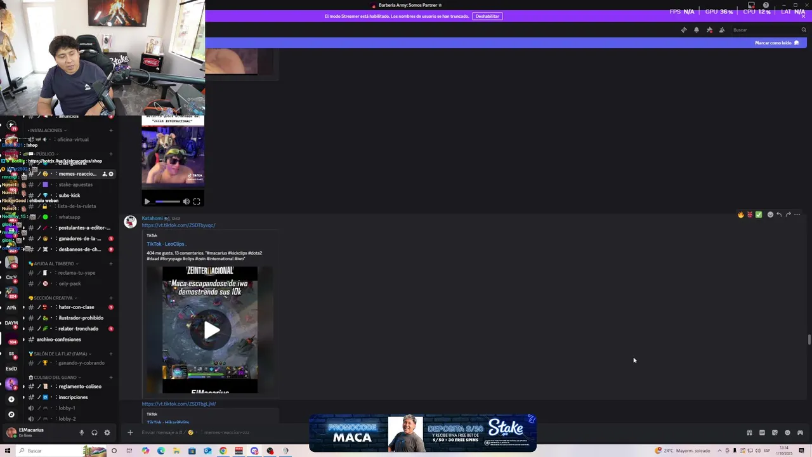Open the hater-con-clase channel
The width and height of the screenshot is (812, 457).
(71, 307)
